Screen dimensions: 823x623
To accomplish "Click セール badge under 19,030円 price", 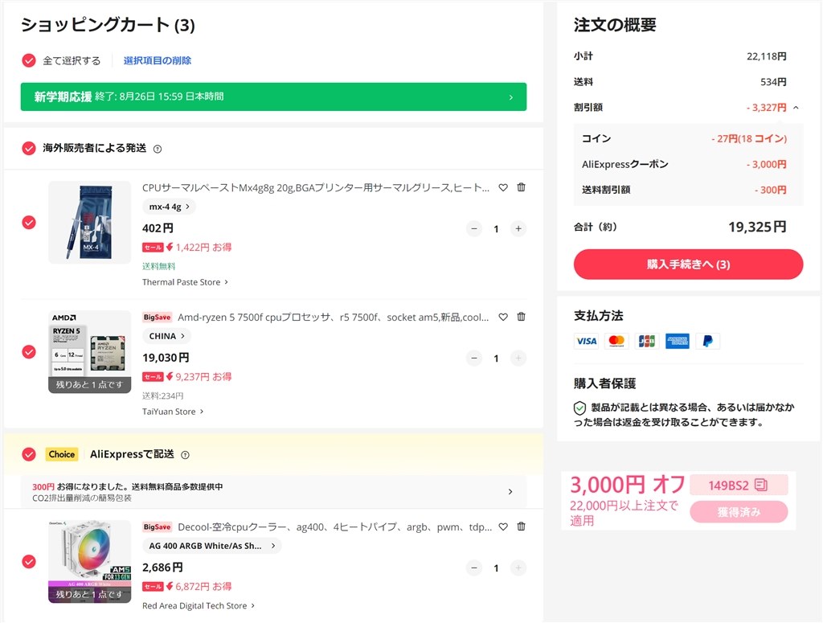I will click(x=153, y=377).
